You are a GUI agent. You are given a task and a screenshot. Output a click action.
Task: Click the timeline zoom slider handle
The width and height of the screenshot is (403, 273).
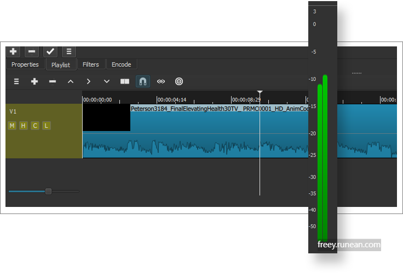[x=48, y=191]
